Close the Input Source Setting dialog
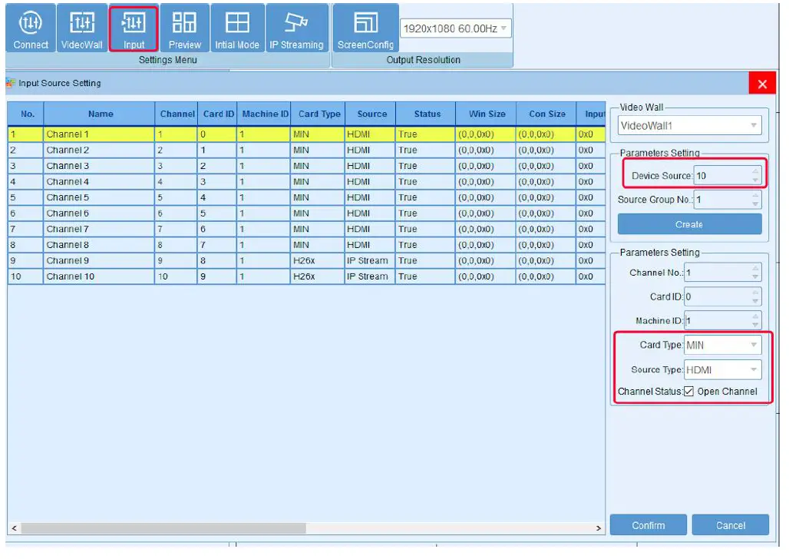Screen dimensions: 789x559 click(761, 84)
